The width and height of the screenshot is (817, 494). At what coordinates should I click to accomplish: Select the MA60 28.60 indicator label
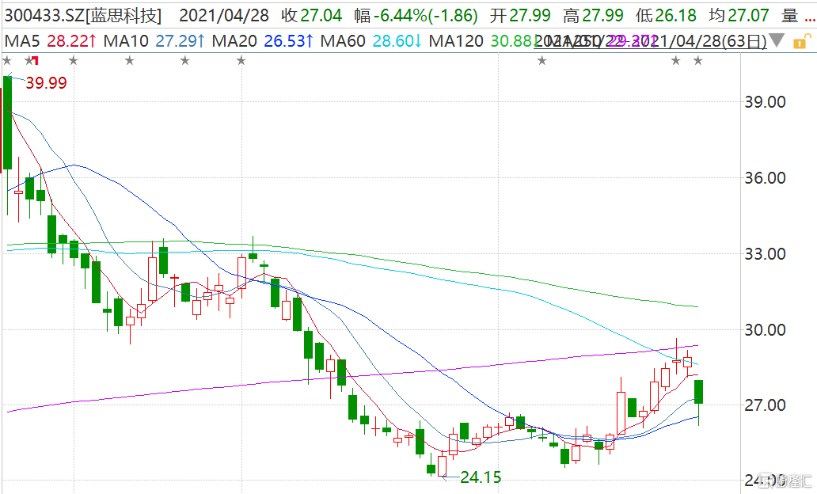tap(371, 40)
